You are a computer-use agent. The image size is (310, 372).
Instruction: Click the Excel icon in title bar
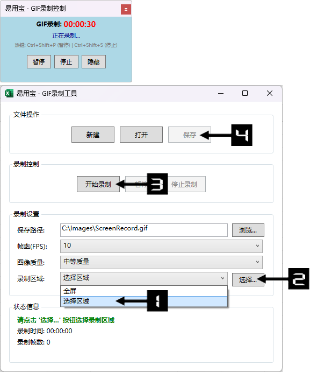[x=9, y=93]
